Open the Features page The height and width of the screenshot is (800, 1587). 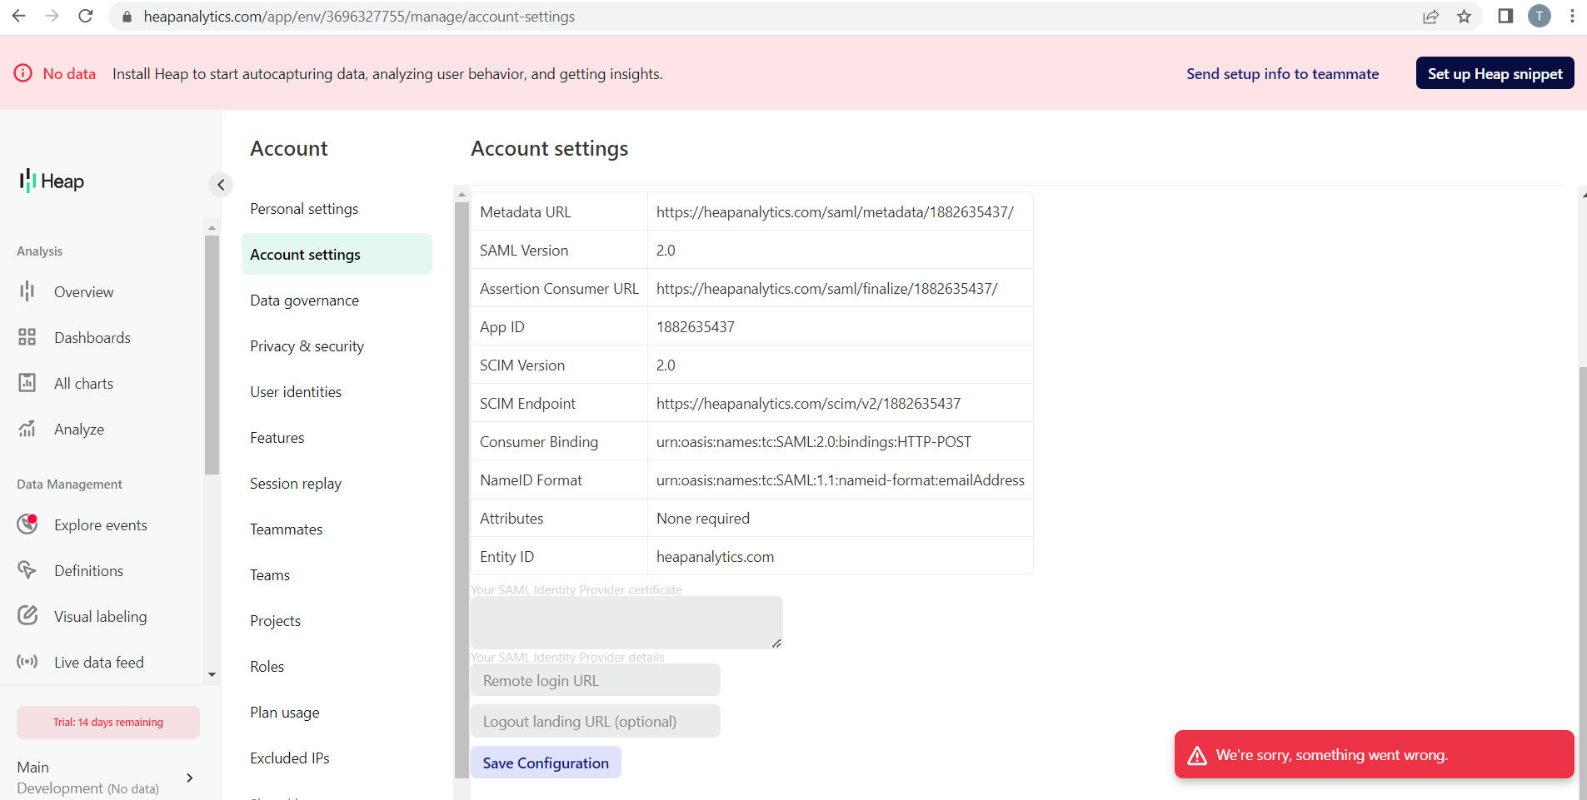(x=277, y=438)
